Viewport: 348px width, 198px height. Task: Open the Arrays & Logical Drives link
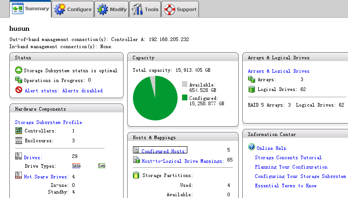coord(279,71)
